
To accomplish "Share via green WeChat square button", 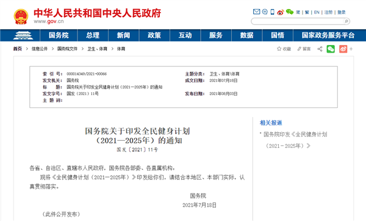I will 331,49.
